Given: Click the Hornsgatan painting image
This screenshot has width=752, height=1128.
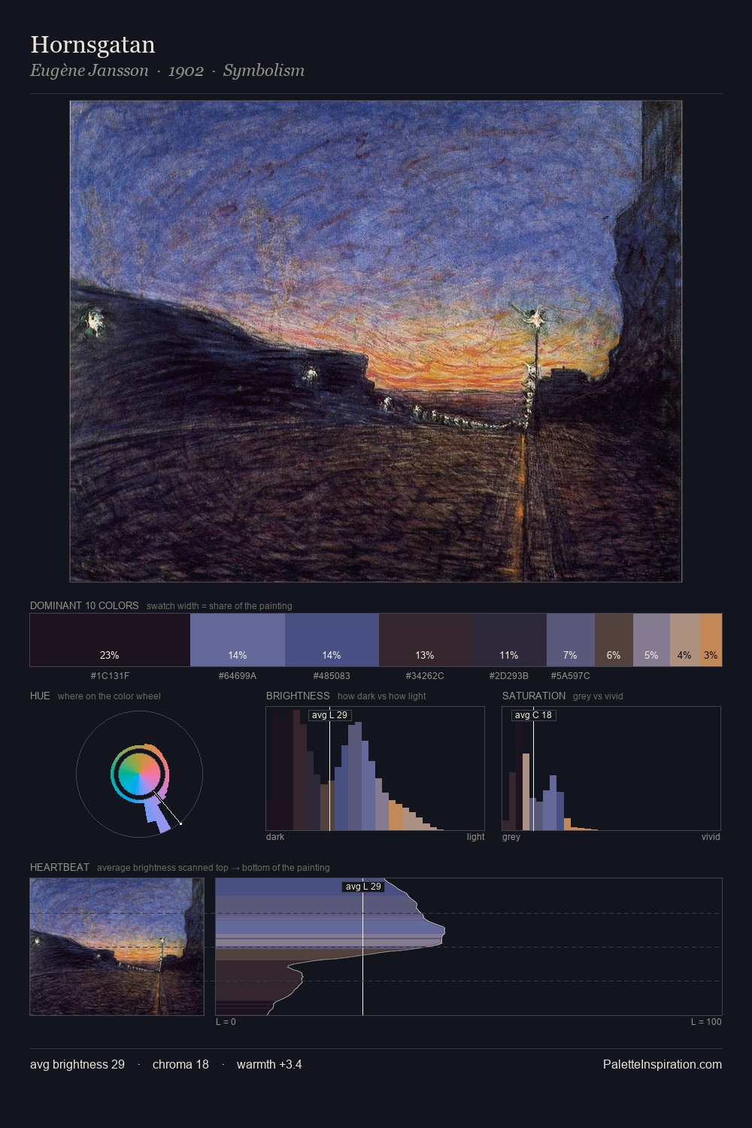Looking at the screenshot, I should 376,341.
